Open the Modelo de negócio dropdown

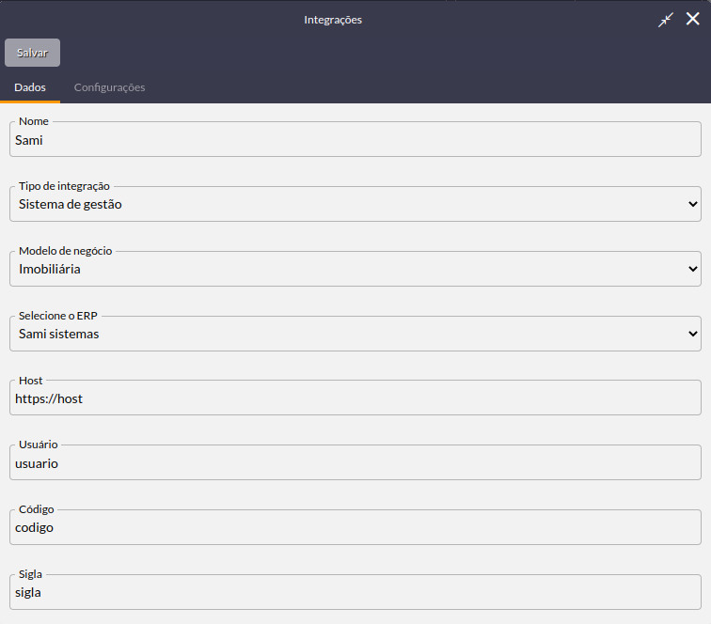[x=355, y=269]
